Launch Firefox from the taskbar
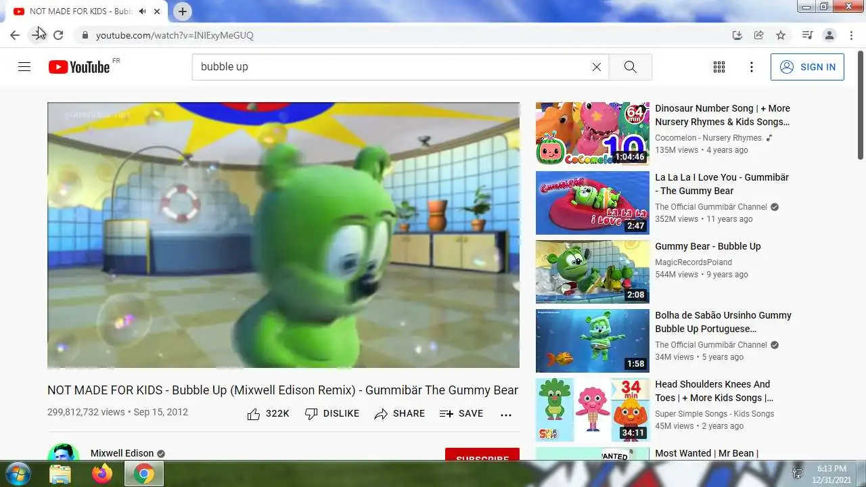Screen dimensions: 866x487 102,474
